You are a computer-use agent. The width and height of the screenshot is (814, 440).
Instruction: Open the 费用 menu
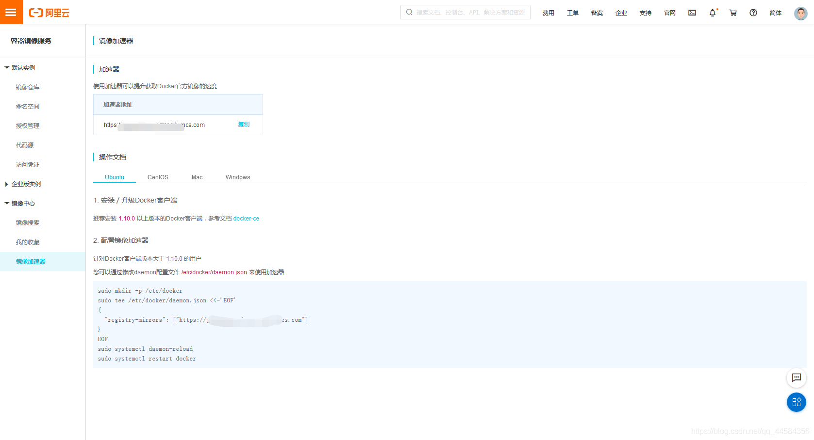tap(548, 13)
